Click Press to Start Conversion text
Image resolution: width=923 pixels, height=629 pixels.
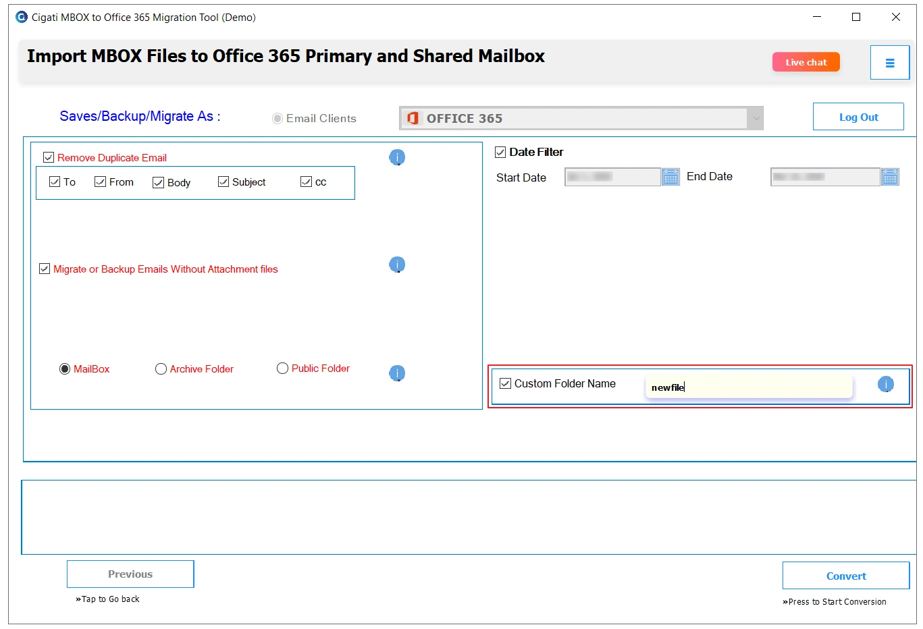tap(835, 601)
